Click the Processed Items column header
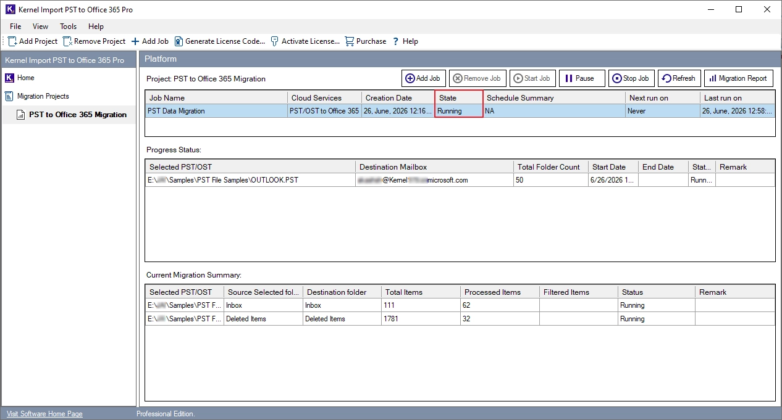 [x=500, y=292]
